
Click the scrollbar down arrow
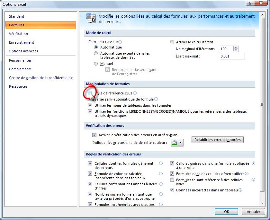(x=262, y=204)
